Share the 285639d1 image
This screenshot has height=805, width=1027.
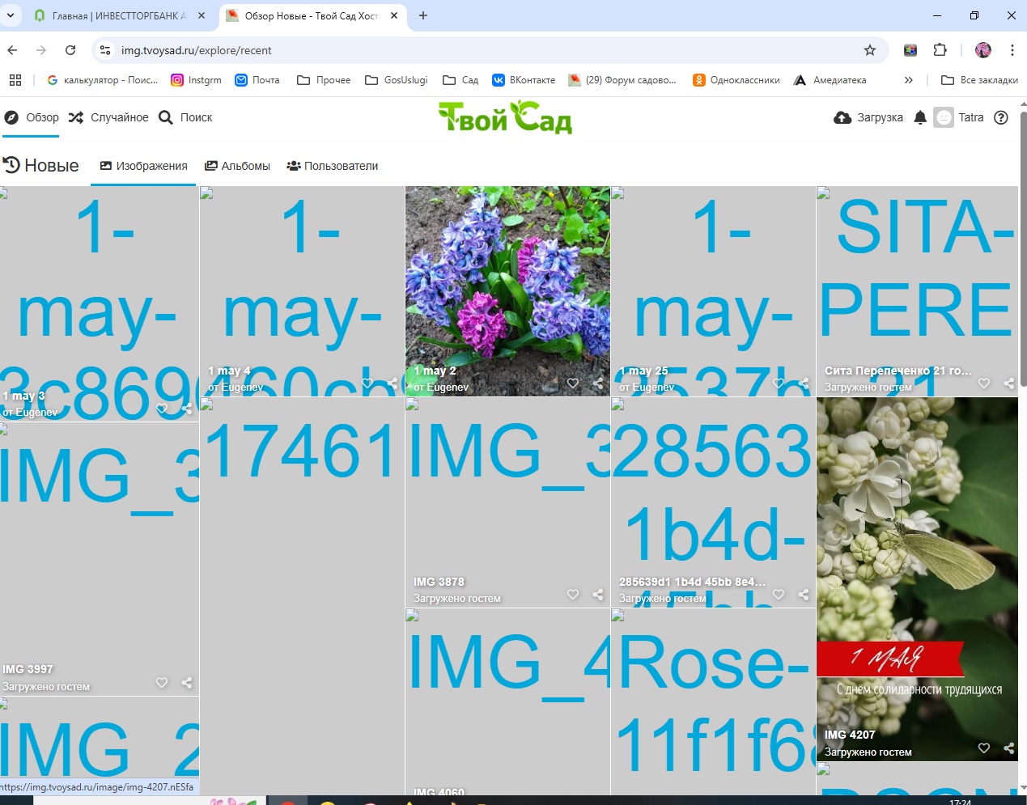tap(804, 594)
